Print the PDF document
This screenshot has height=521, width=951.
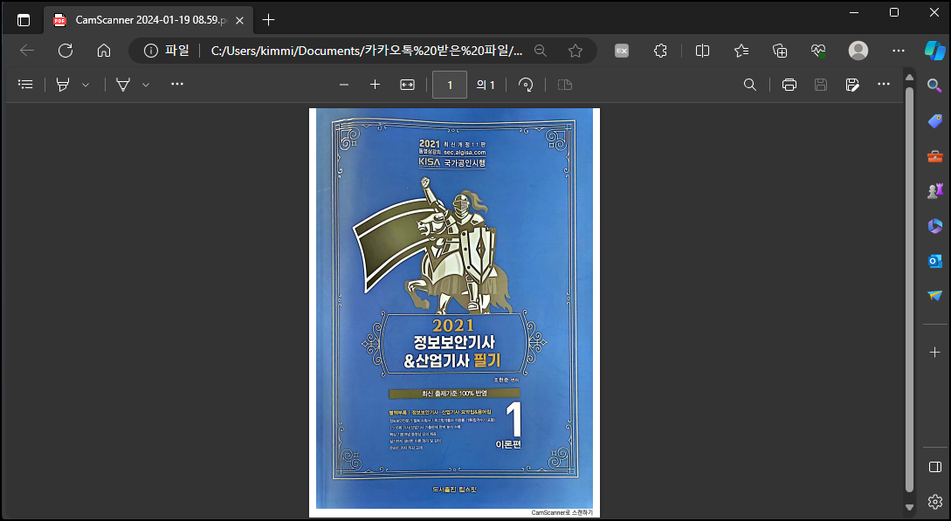pyautogui.click(x=789, y=85)
